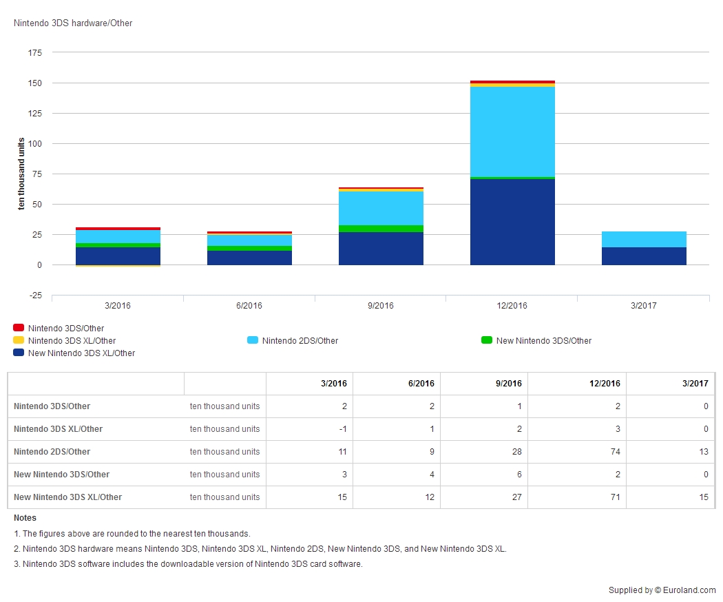The image size is (723, 602).
Task: Click the vertical axis title of the chart
Action: [x=21, y=174]
